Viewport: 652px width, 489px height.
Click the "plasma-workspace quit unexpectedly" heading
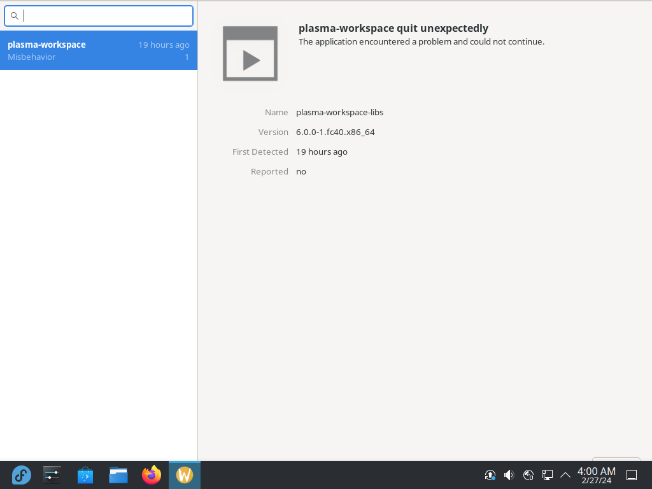(393, 28)
